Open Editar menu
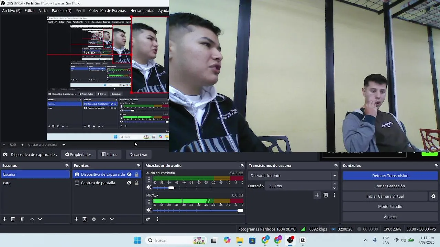The image size is (440, 247). (30, 11)
